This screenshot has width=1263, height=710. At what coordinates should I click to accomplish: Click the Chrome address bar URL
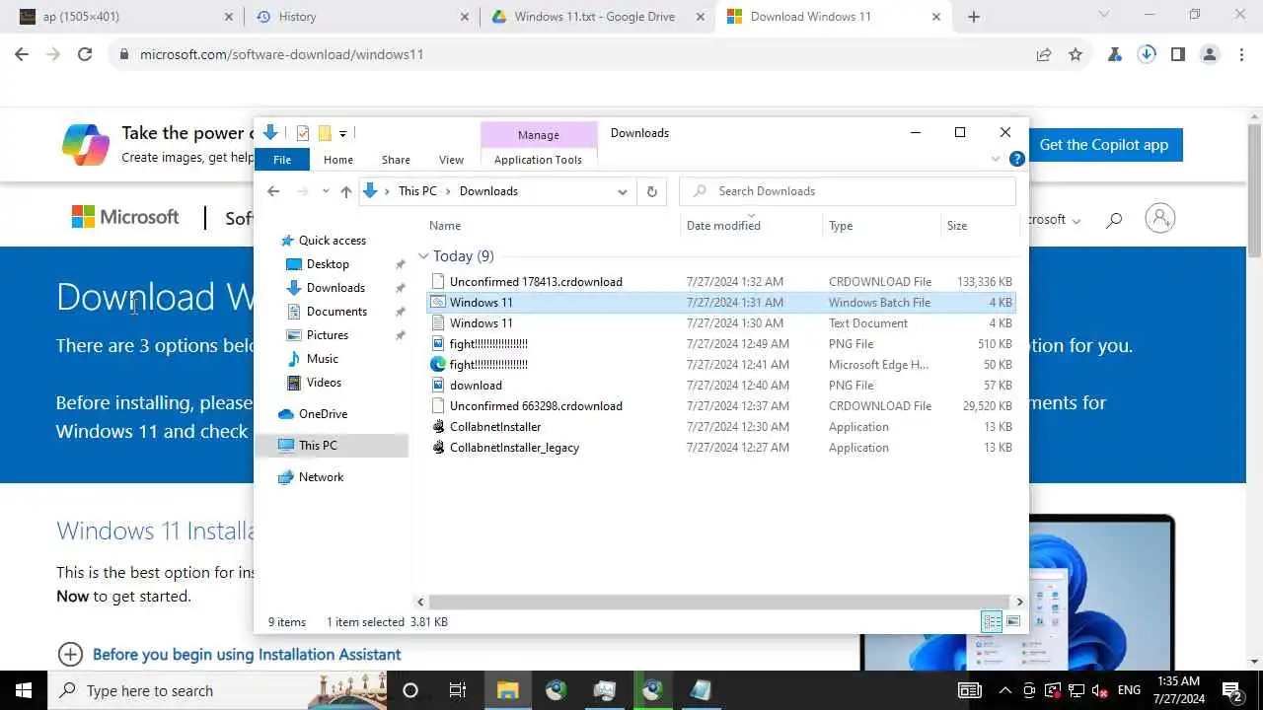[281, 54]
